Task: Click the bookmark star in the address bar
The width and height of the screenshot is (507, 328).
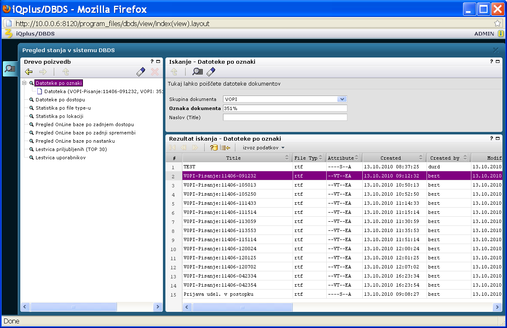Action: [497, 23]
